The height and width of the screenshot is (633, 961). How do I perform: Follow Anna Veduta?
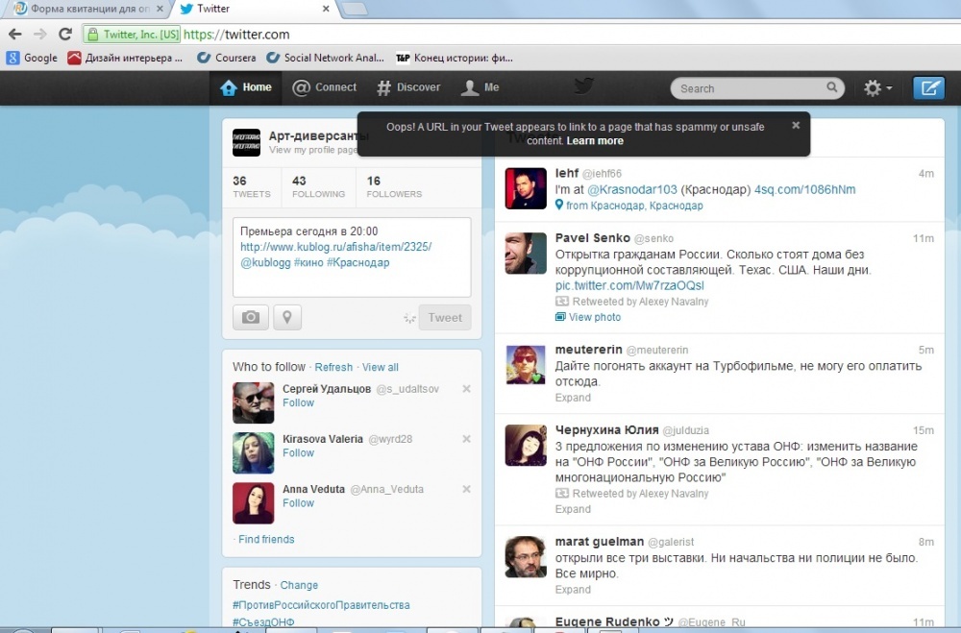(x=298, y=503)
